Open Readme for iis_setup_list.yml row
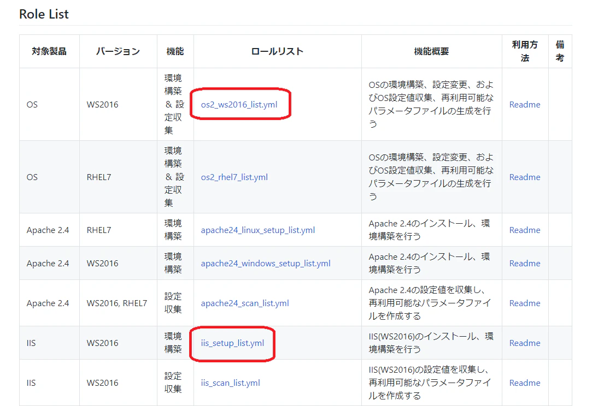 pos(525,343)
